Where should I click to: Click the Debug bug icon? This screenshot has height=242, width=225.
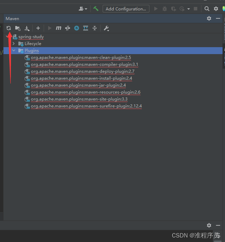[165, 9]
